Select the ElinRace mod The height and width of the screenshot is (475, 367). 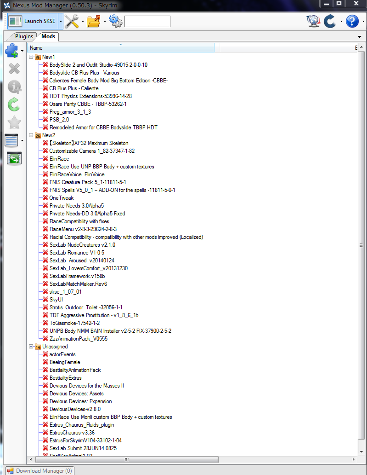coord(59,159)
